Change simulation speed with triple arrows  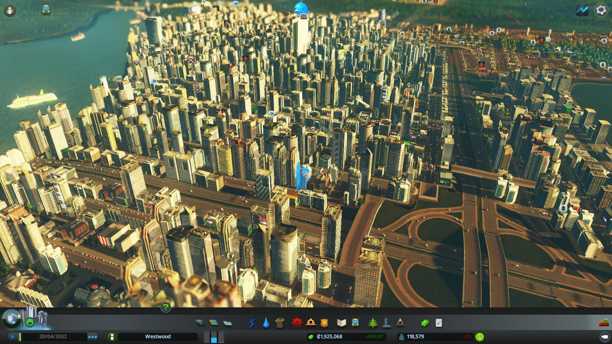click(x=93, y=337)
